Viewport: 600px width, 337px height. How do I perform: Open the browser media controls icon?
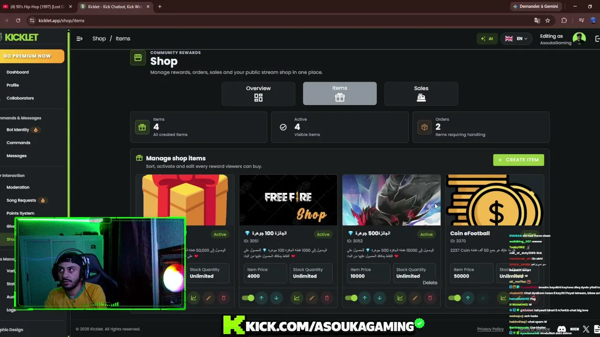pyautogui.click(x=581, y=21)
